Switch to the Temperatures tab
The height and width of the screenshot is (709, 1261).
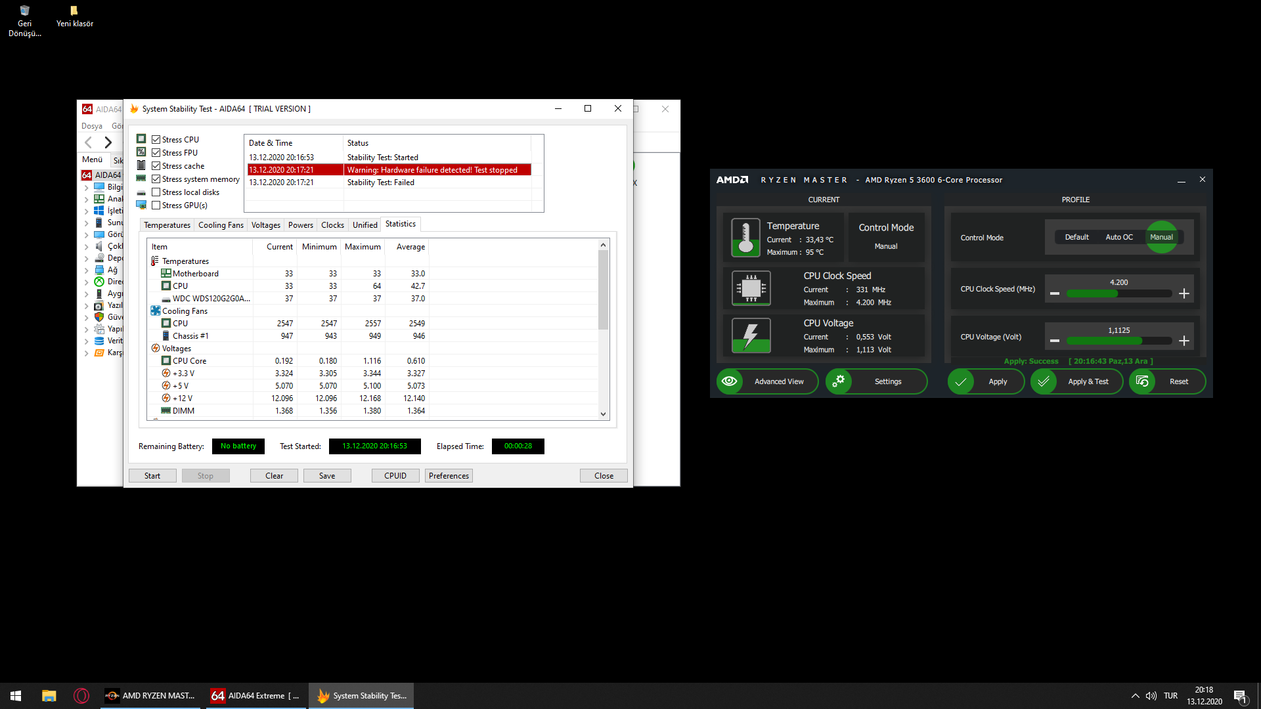click(x=167, y=225)
